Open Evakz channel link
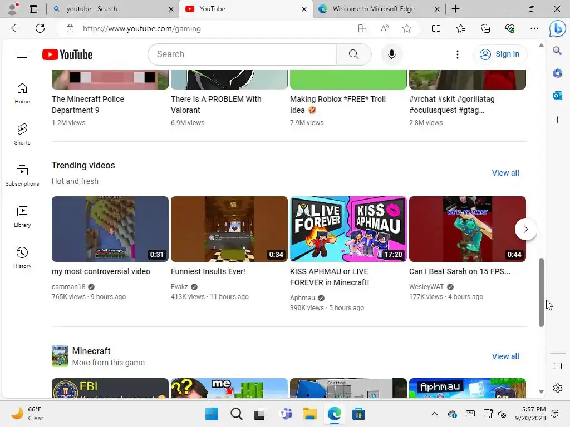 coord(180,286)
